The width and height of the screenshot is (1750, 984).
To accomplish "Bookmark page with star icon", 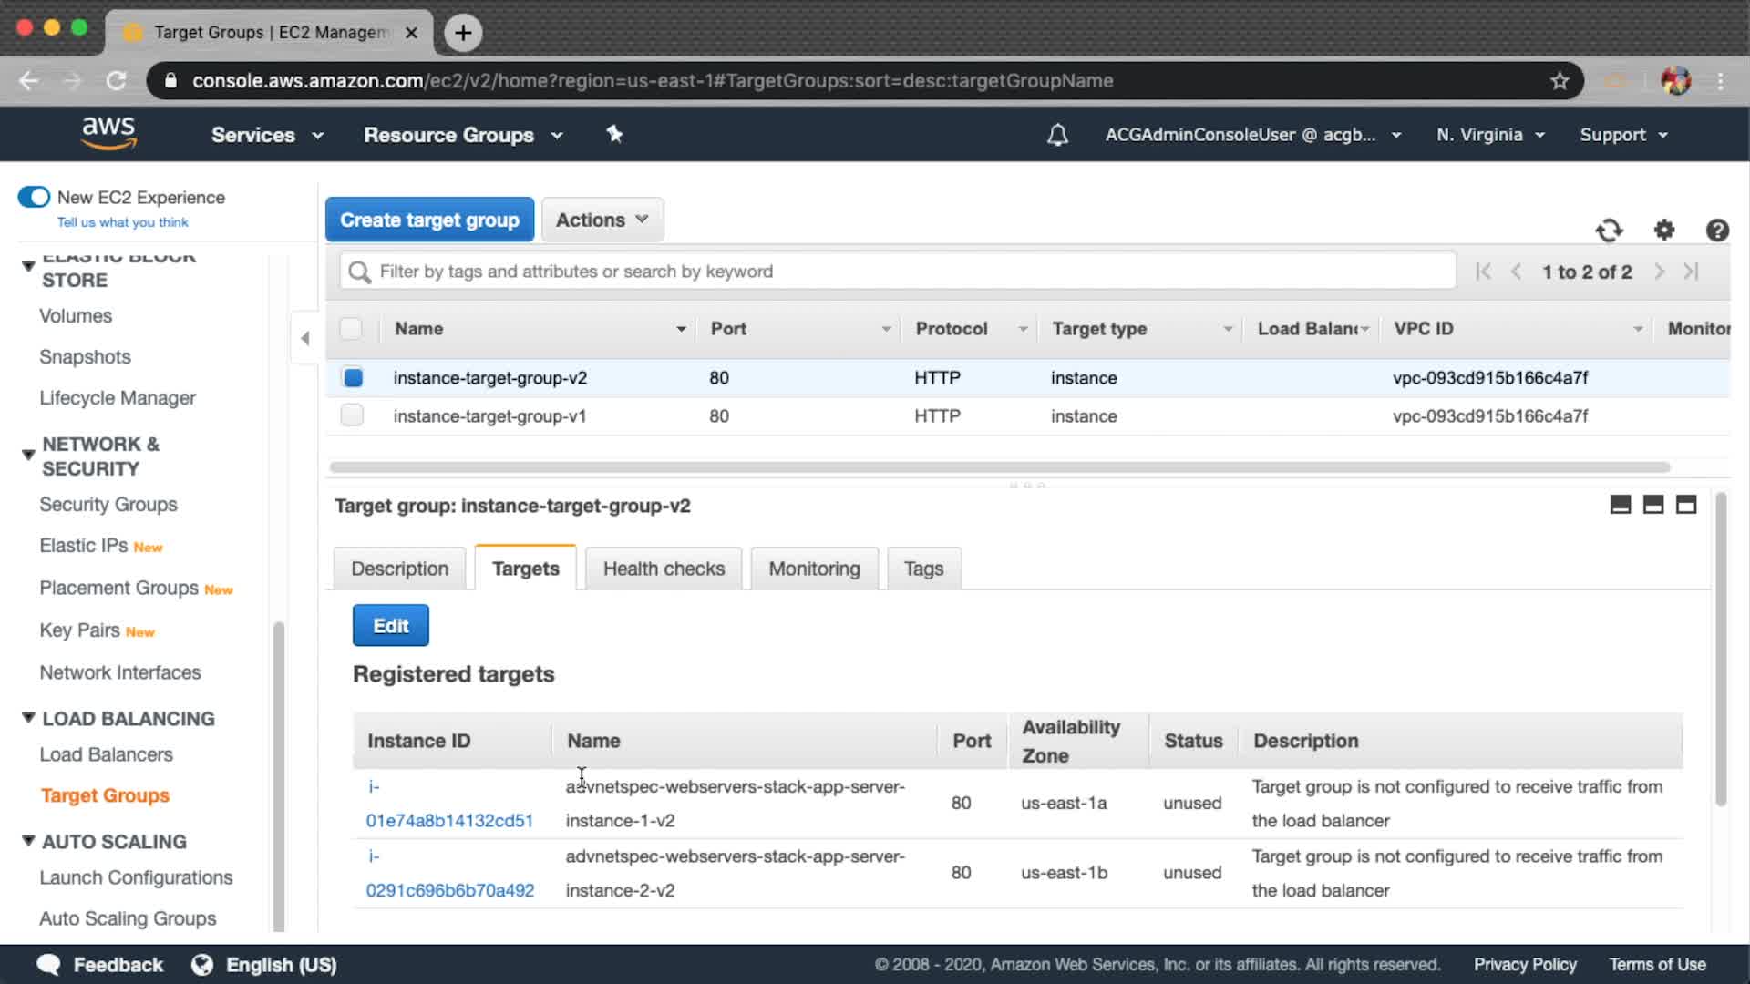I will (1560, 81).
